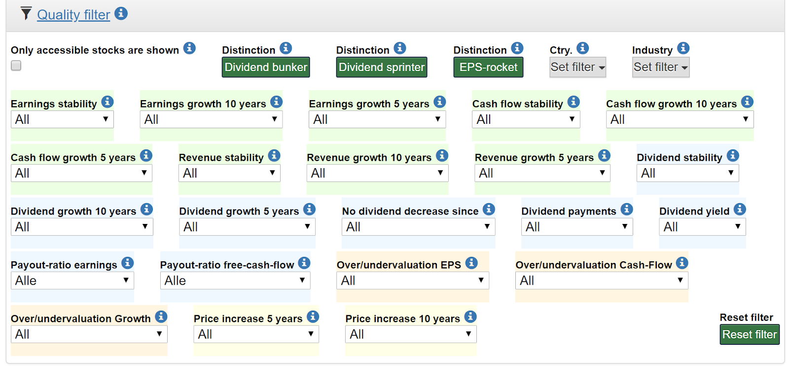
Task: Toggle the EPS-rocket distinction filter
Action: (x=488, y=68)
